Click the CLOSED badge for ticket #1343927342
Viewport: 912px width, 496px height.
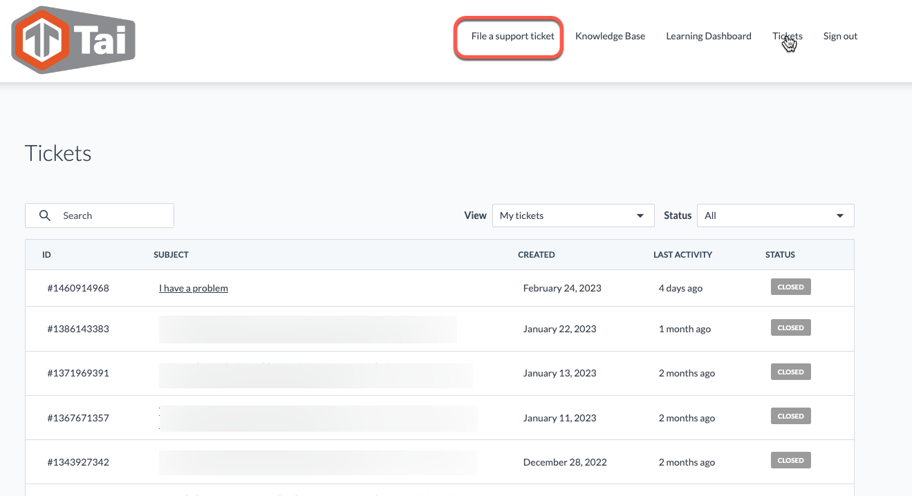790,461
